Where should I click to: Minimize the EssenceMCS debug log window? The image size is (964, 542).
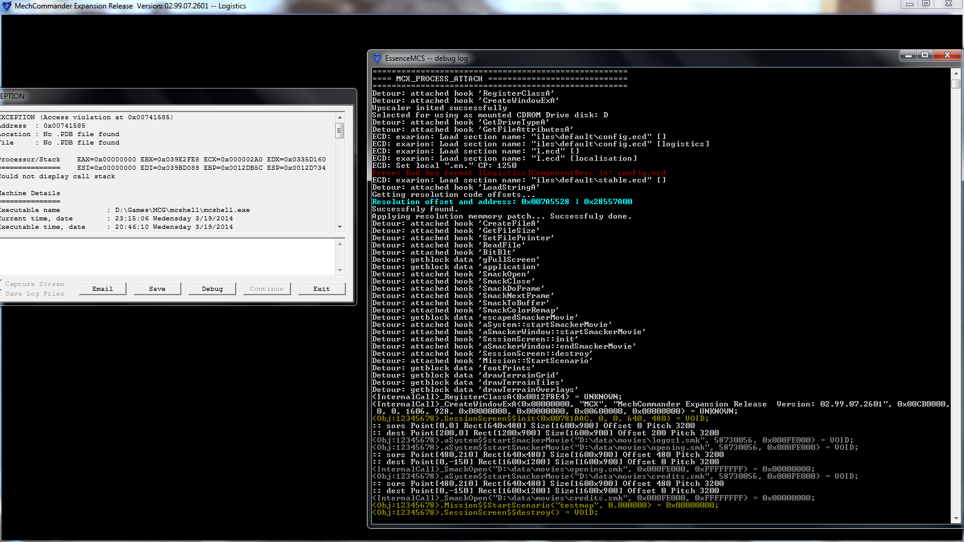tap(908, 55)
